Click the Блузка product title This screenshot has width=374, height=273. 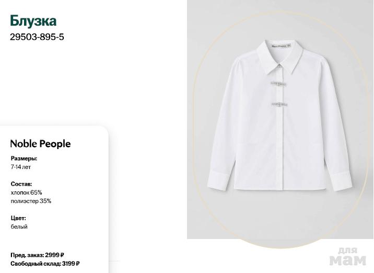pos(33,21)
